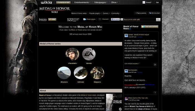Click the Medal of Honor series link in welcome subtitle
This screenshot has height=111, width=195.
pos(79,30)
